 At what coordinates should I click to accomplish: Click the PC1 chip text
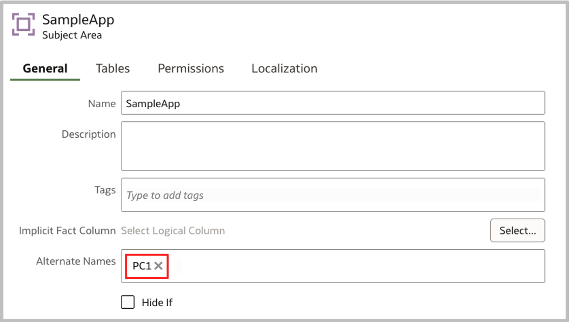142,266
